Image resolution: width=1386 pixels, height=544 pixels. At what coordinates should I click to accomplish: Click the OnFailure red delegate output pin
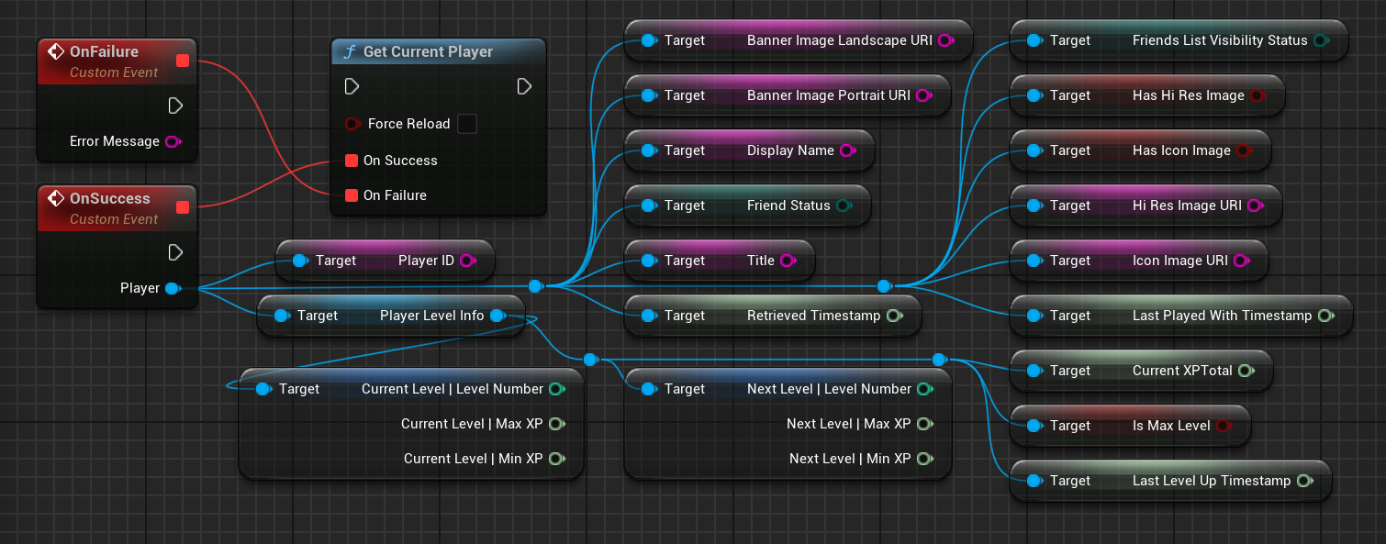point(182,61)
